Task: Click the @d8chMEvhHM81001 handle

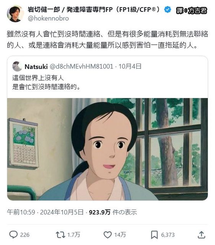Action: click(81, 66)
